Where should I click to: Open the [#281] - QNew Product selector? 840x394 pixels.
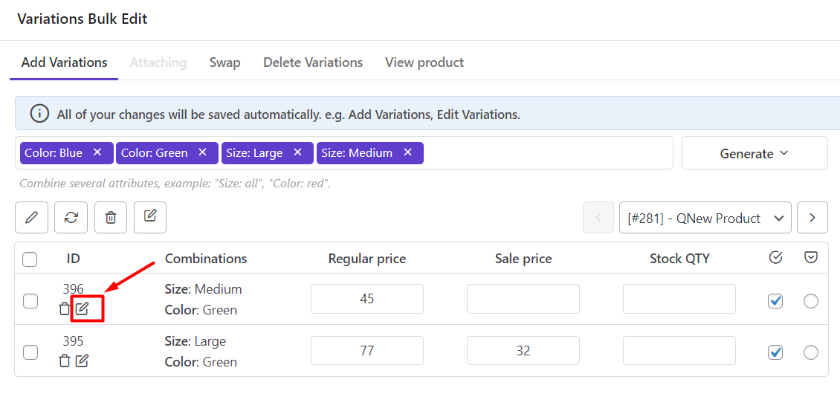[704, 218]
